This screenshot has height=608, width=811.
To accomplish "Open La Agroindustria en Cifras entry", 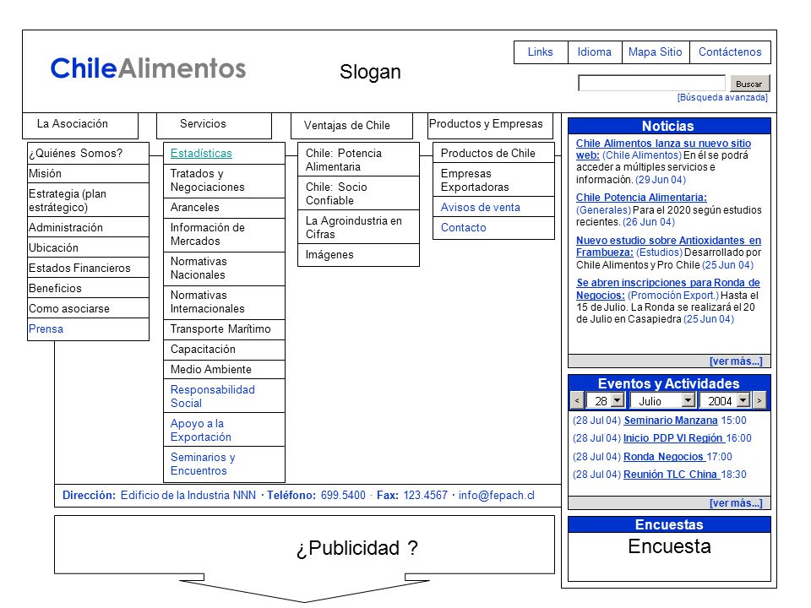I will coord(358,227).
